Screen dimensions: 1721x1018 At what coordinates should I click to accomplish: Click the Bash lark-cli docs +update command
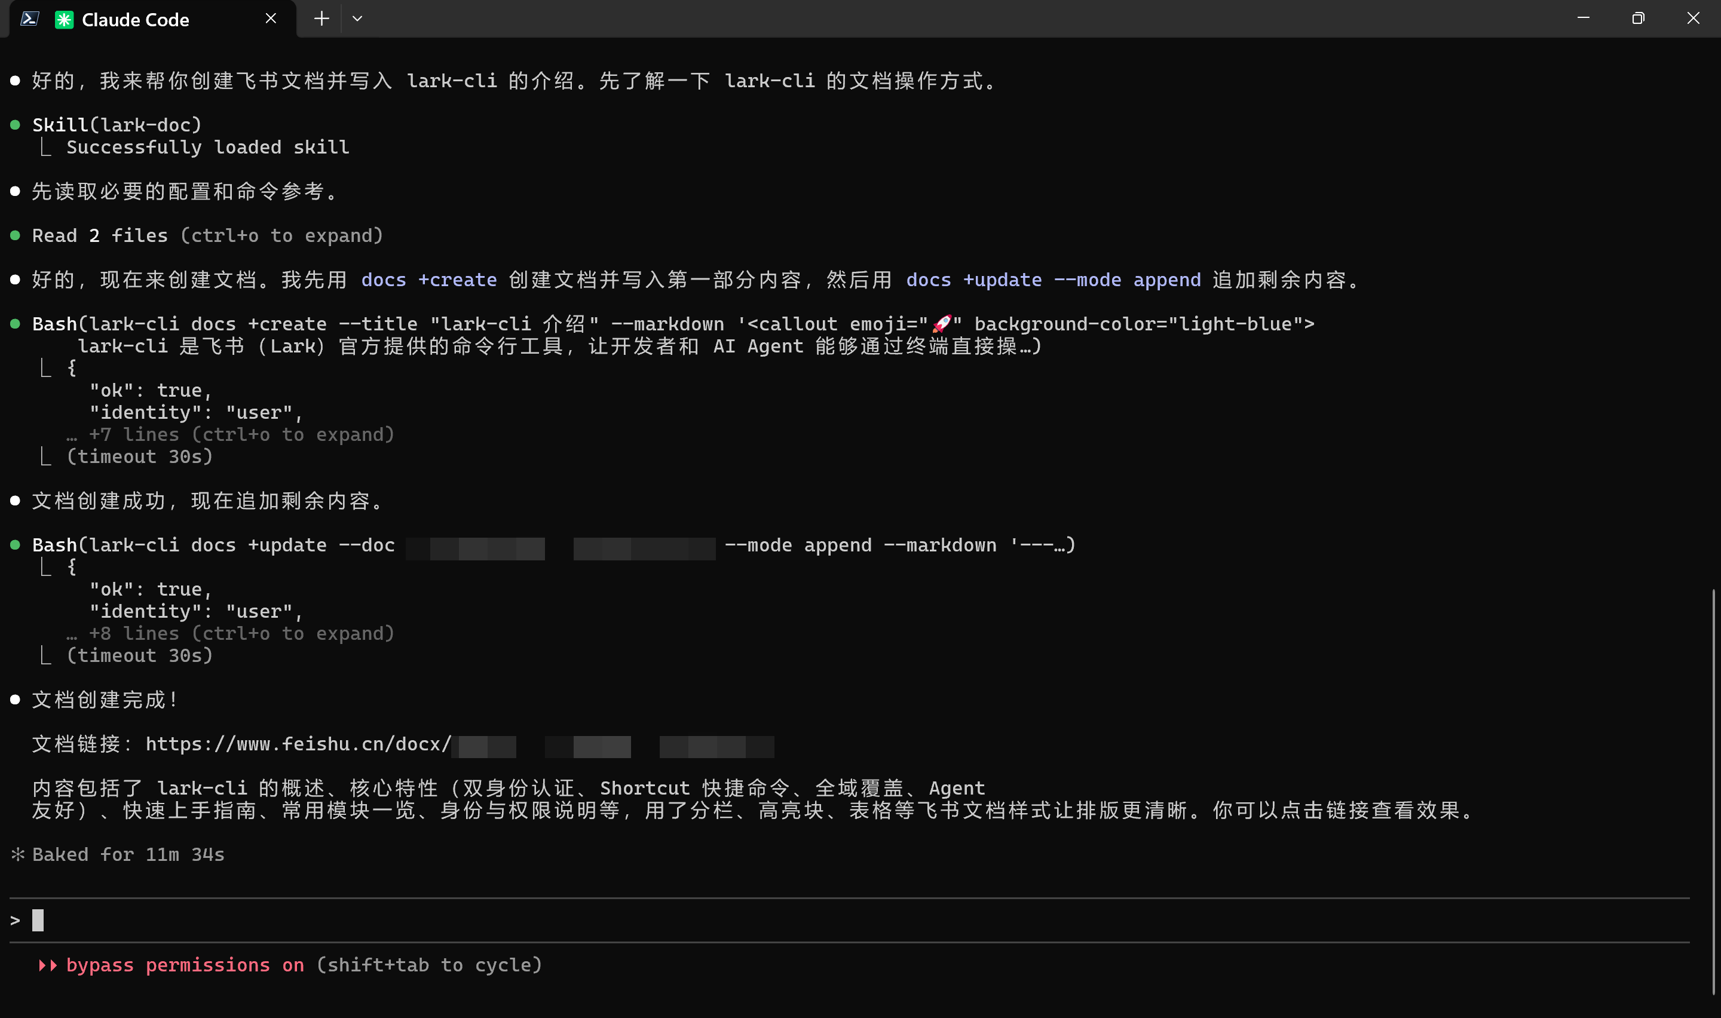[x=553, y=545]
